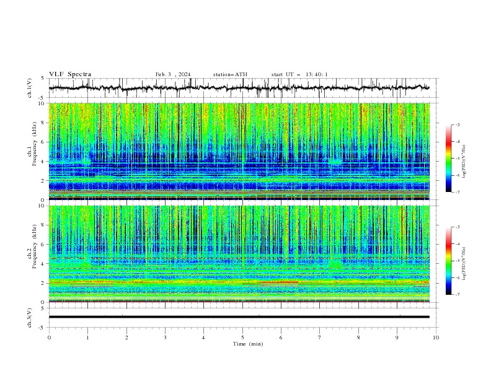Click the ch.1 frequency spectrogram panel

click(x=239, y=151)
